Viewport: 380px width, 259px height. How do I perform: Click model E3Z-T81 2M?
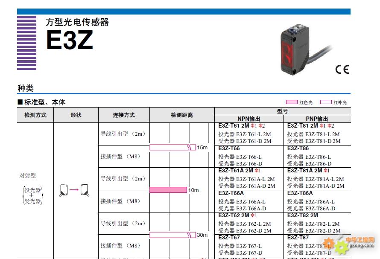(x=302, y=126)
